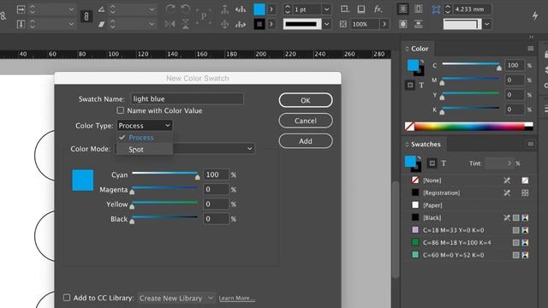Select the [None] swatch row
Viewport: 548px width, 308px height.
pos(470,181)
